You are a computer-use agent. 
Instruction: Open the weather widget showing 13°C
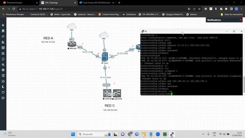click(9, 134)
